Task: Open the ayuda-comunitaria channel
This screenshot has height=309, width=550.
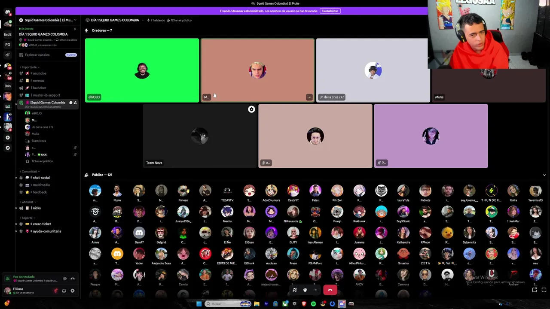Action: 47,231
